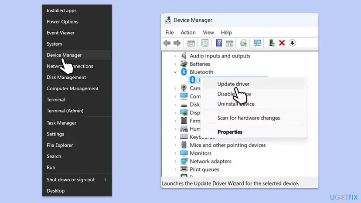Choose Properties in context menu
361x203 pixels.
(254, 132)
